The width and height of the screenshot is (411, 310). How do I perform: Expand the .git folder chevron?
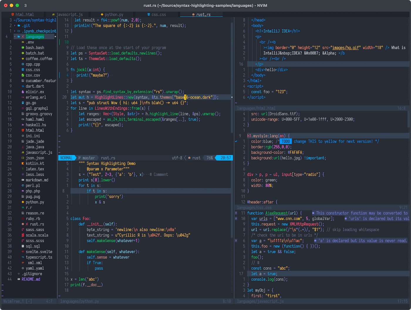pos(15,26)
